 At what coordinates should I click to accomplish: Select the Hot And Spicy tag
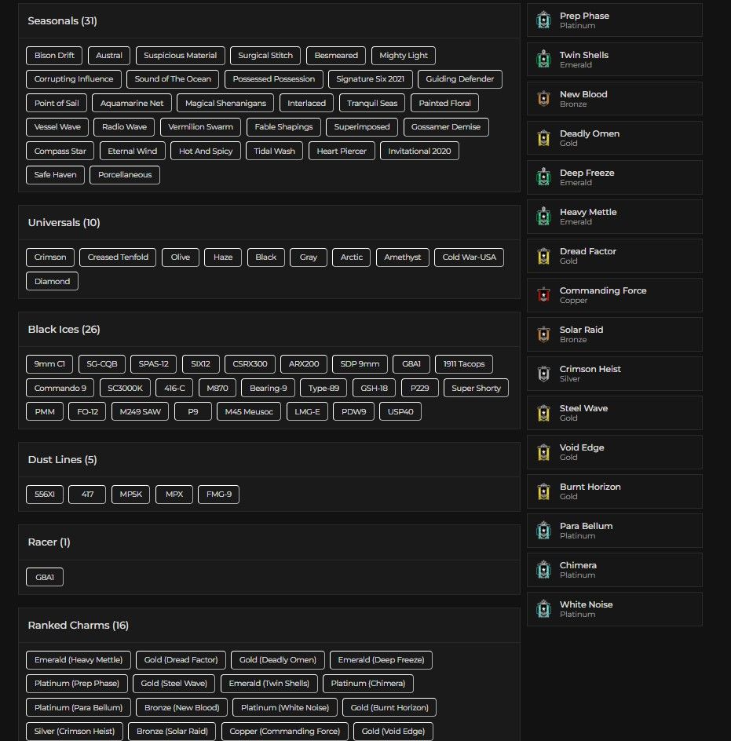206,151
